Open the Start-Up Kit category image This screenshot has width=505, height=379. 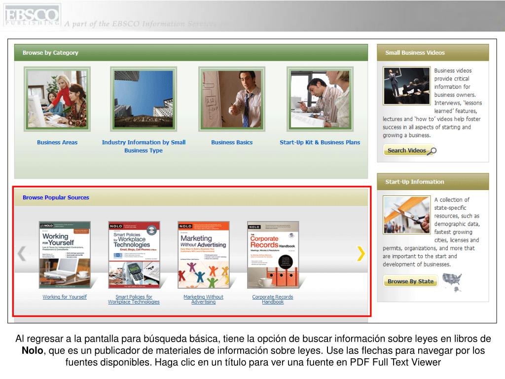(320, 99)
